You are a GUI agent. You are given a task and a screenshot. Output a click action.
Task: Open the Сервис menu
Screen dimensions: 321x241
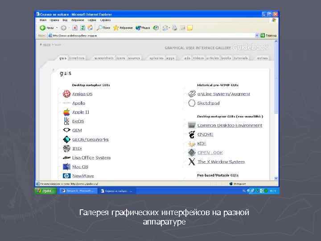[92, 20]
